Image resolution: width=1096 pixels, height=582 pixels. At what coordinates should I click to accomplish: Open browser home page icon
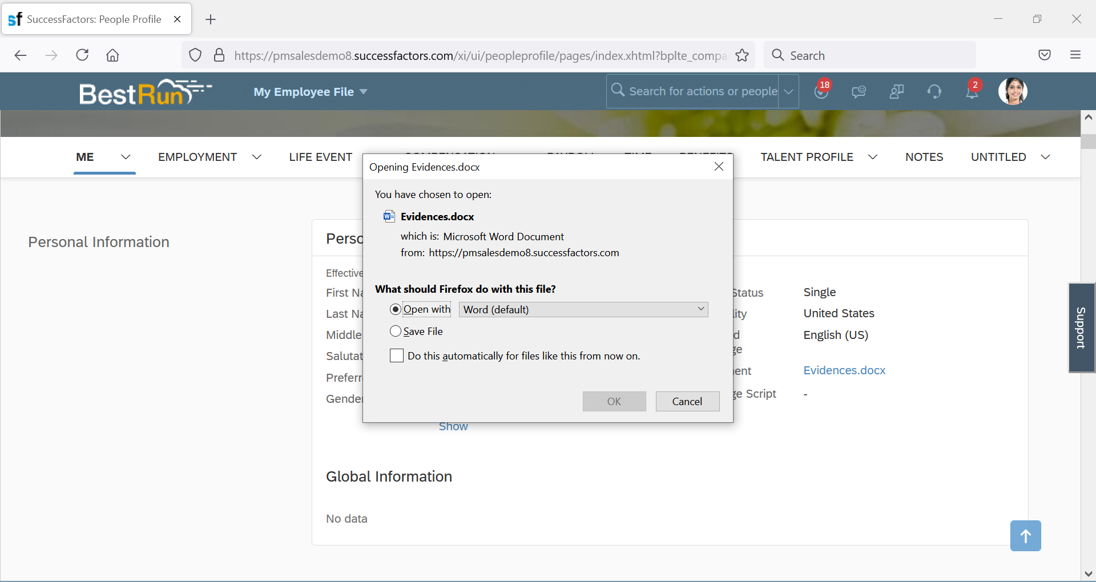point(112,55)
